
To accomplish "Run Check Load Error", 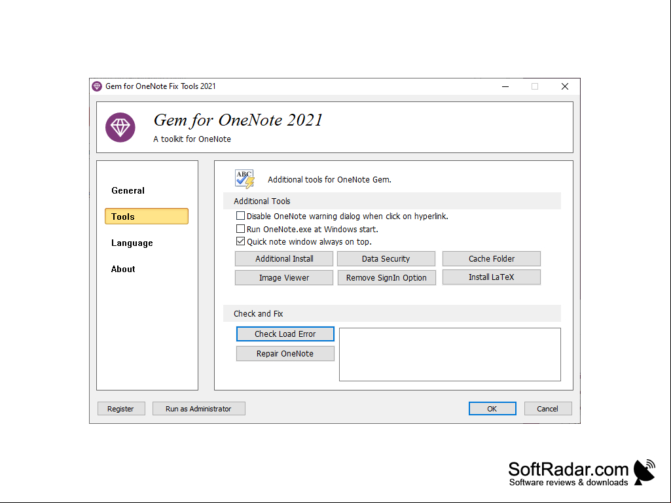I will [x=285, y=334].
